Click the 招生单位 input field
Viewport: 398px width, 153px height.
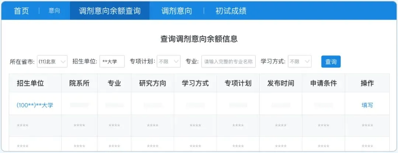pos(112,61)
